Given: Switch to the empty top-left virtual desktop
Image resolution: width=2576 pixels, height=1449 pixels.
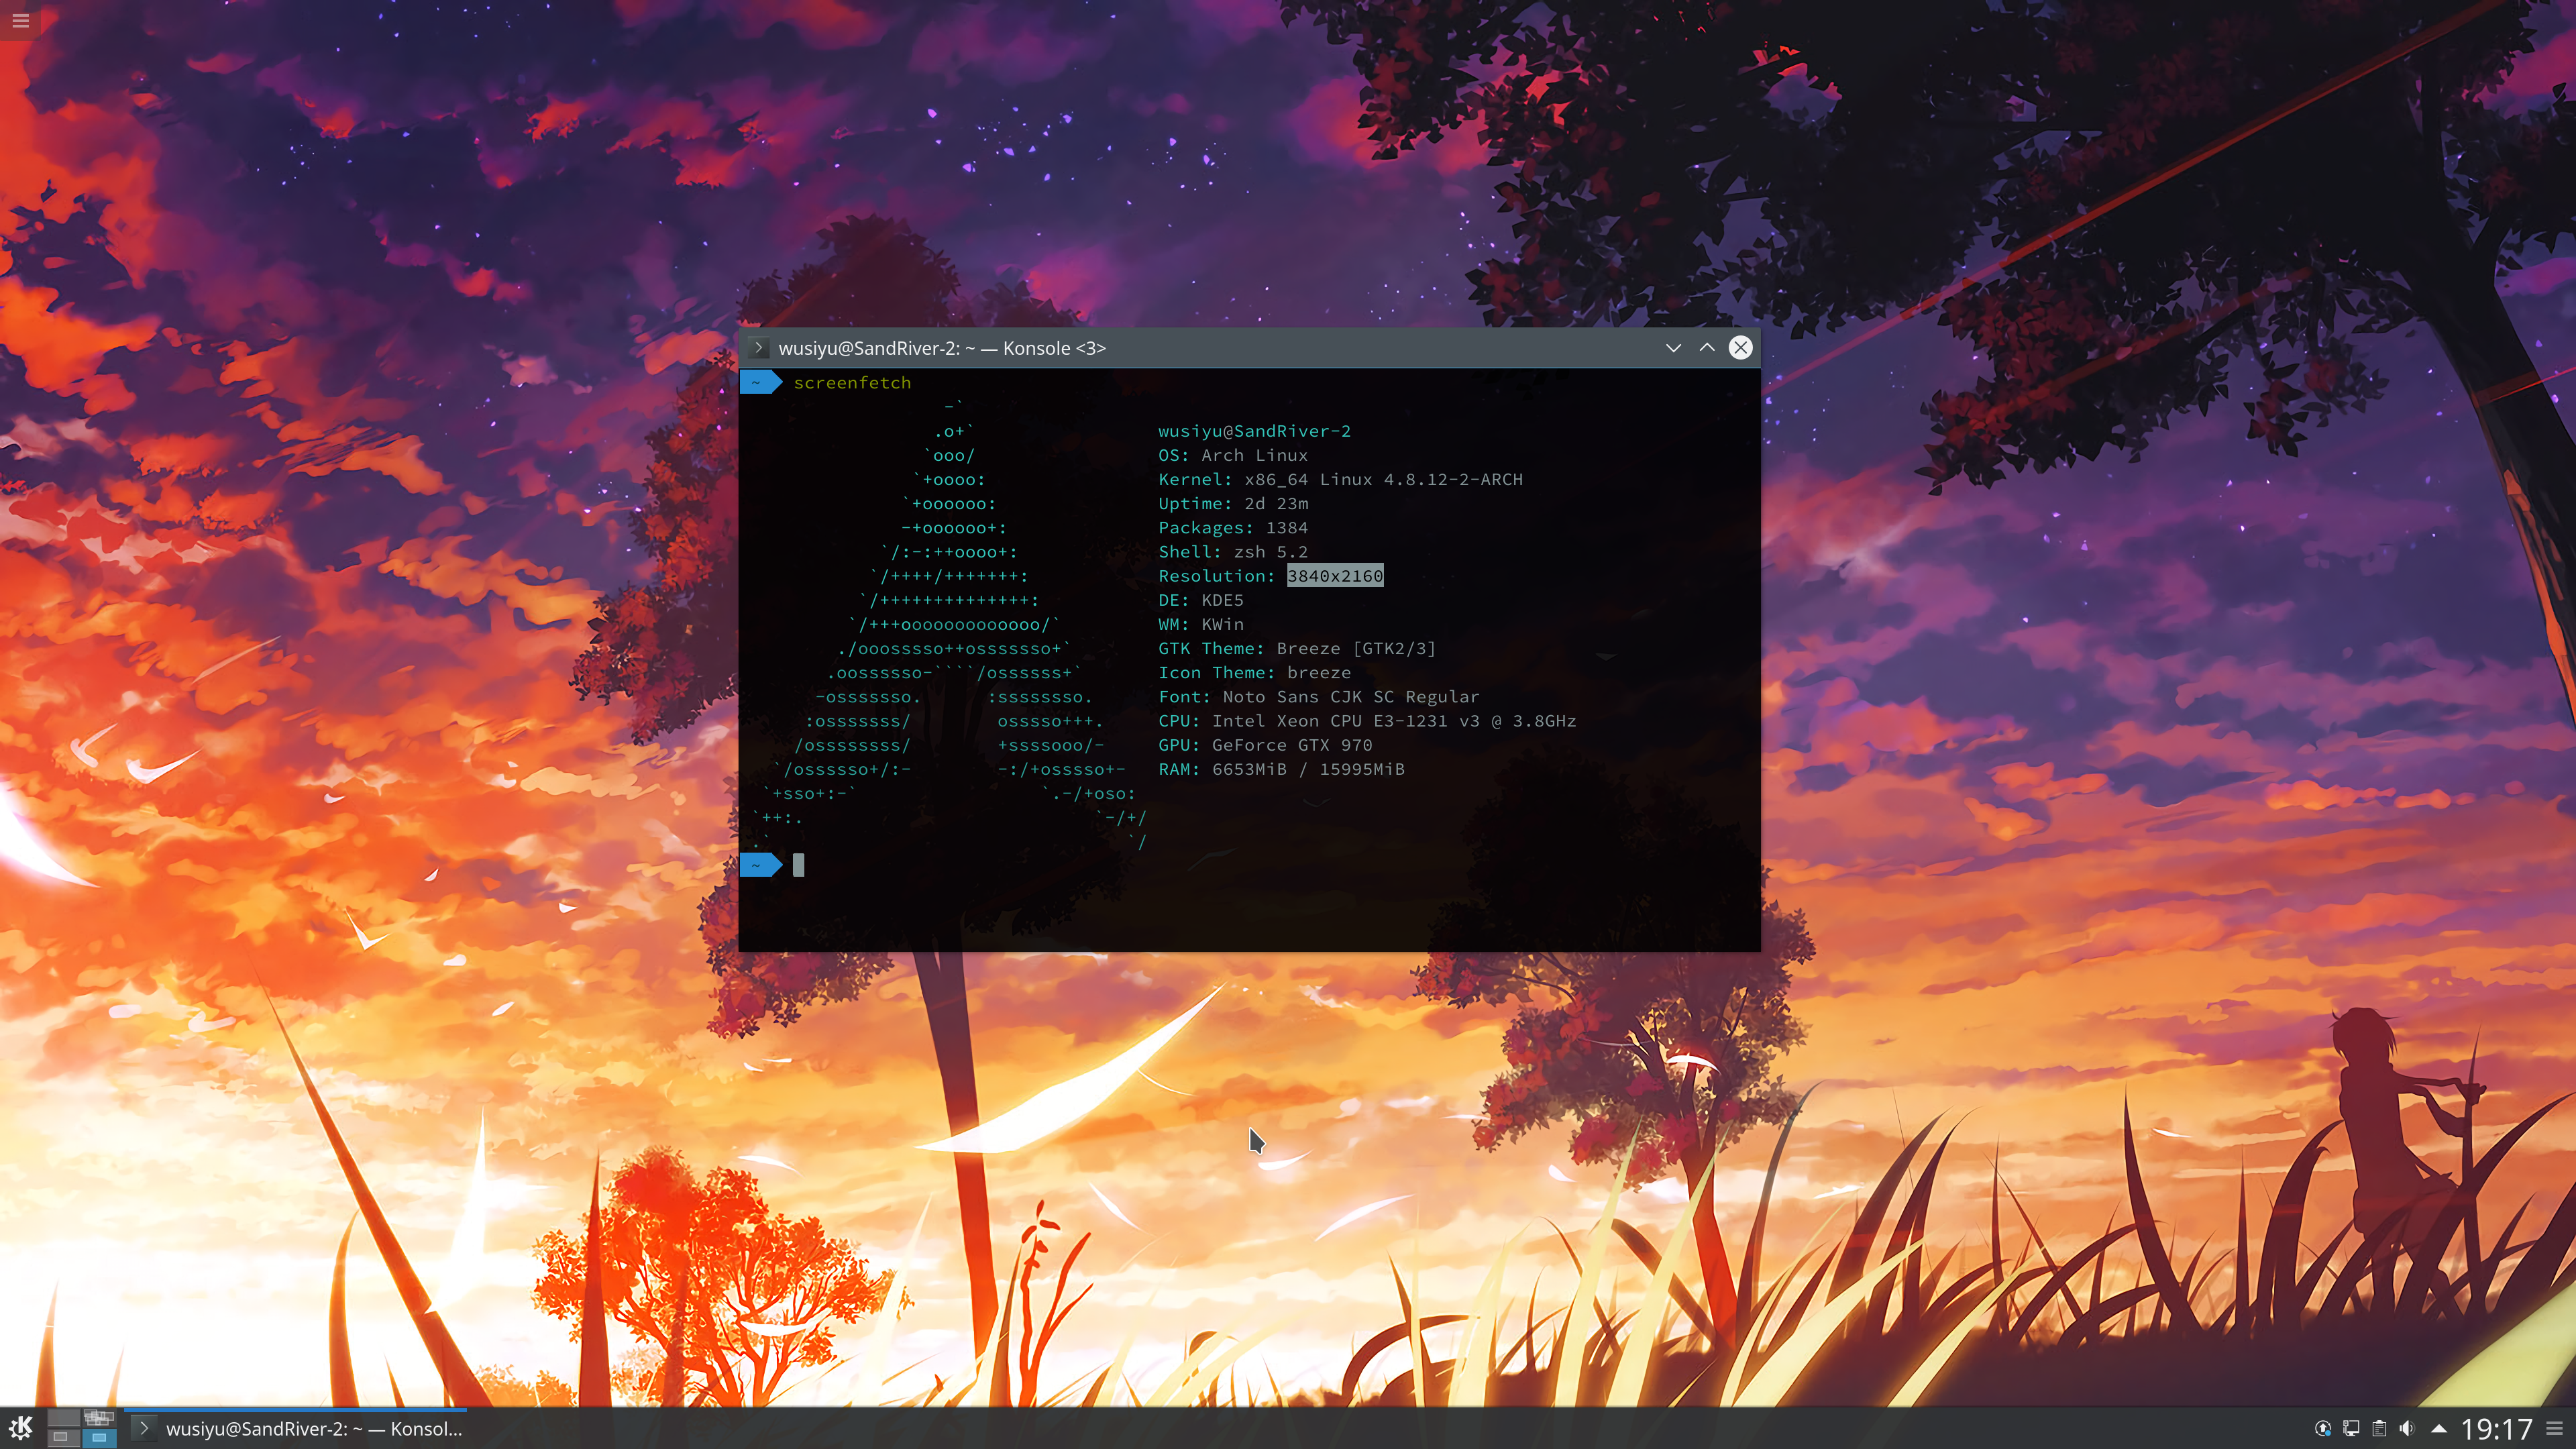Looking at the screenshot, I should click(x=63, y=1418).
